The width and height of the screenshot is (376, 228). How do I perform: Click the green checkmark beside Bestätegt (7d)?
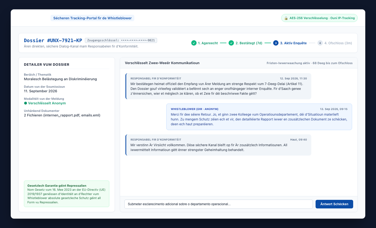pyautogui.click(x=231, y=43)
